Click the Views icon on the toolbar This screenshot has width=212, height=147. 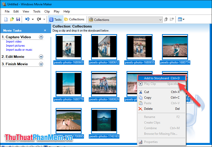(180, 19)
